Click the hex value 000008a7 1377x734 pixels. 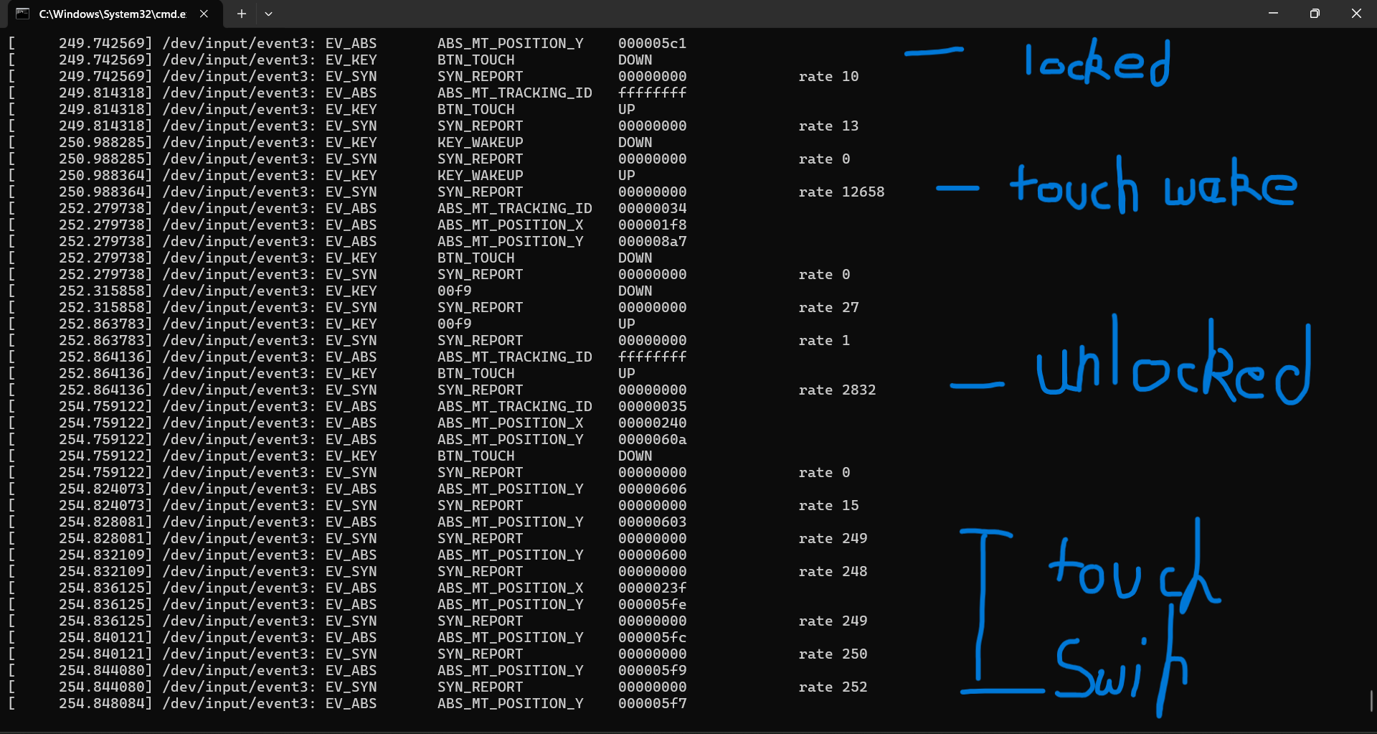[x=652, y=242]
